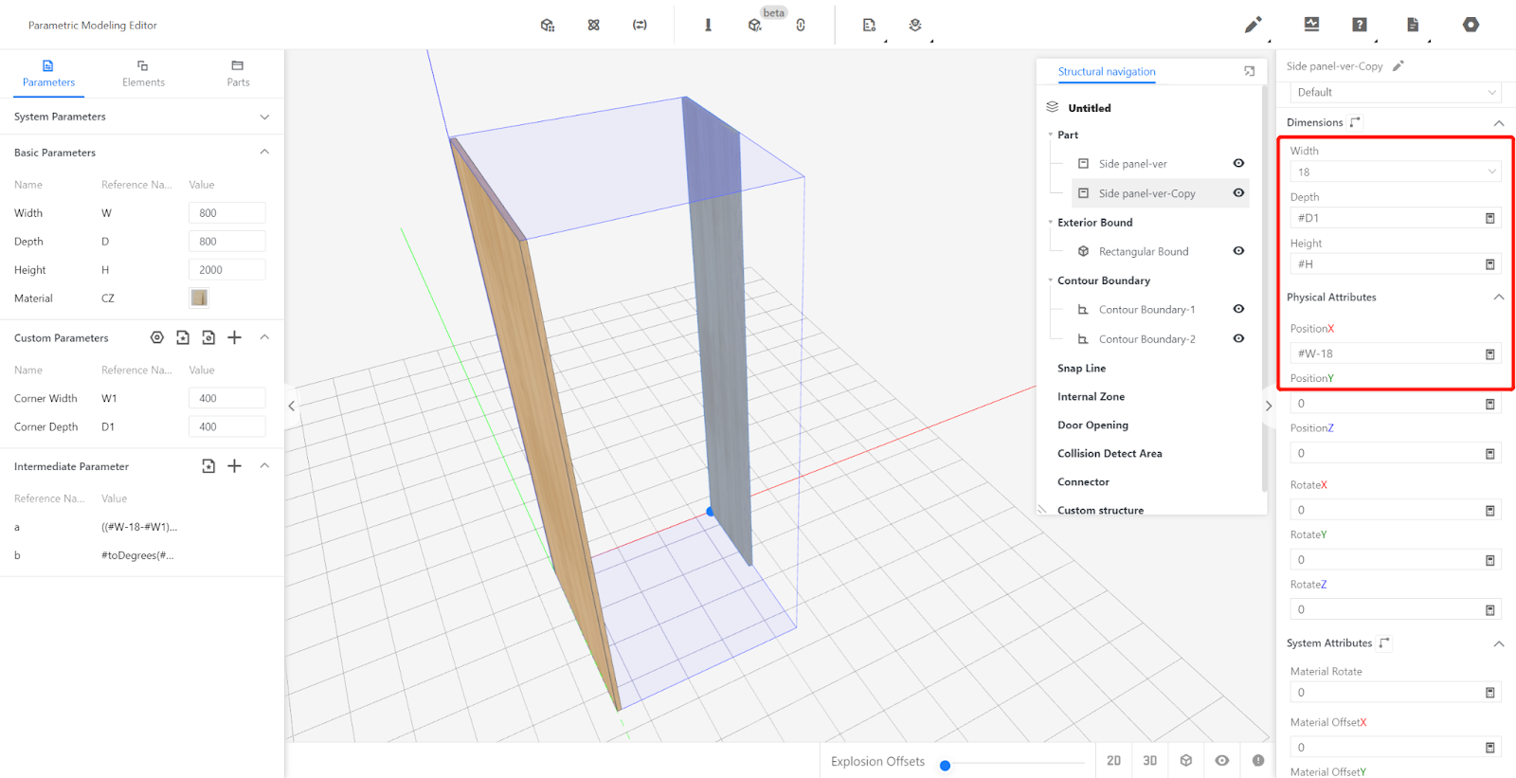
Task: Collapse the Physical Attributes section
Action: click(x=1498, y=298)
